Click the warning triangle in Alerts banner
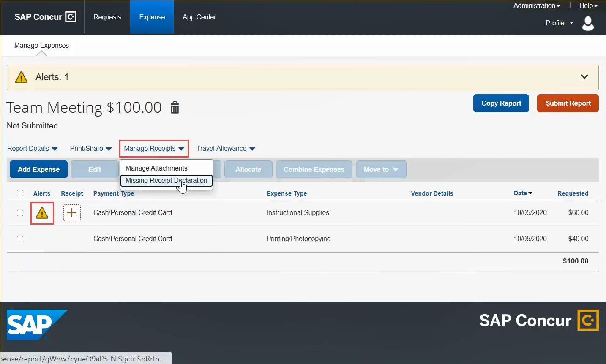Viewport: 606px width, 364px height. click(21, 77)
